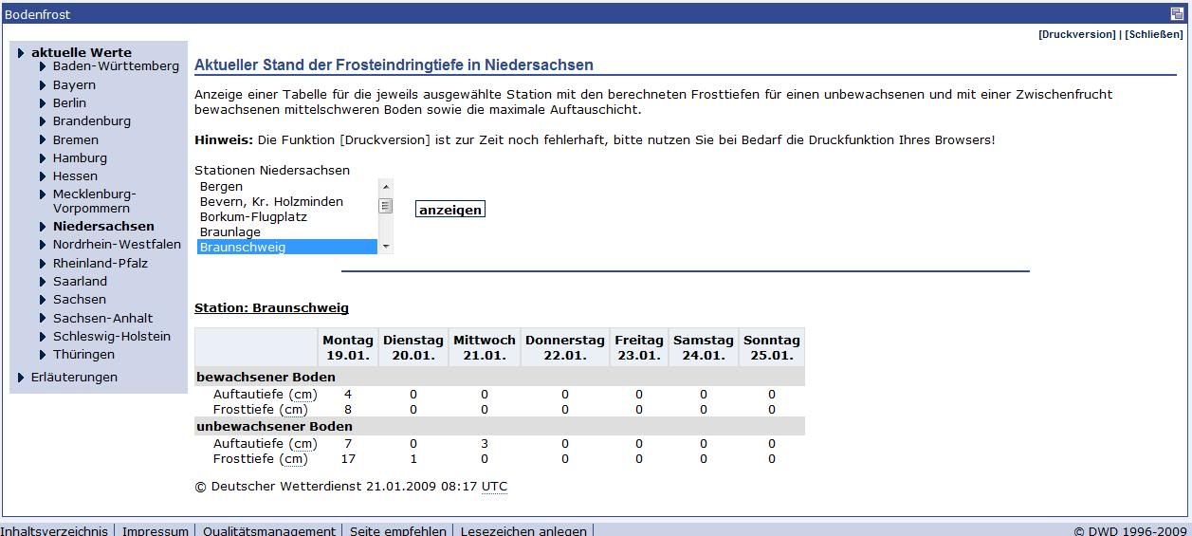Open the Impressum footer link

156,530
